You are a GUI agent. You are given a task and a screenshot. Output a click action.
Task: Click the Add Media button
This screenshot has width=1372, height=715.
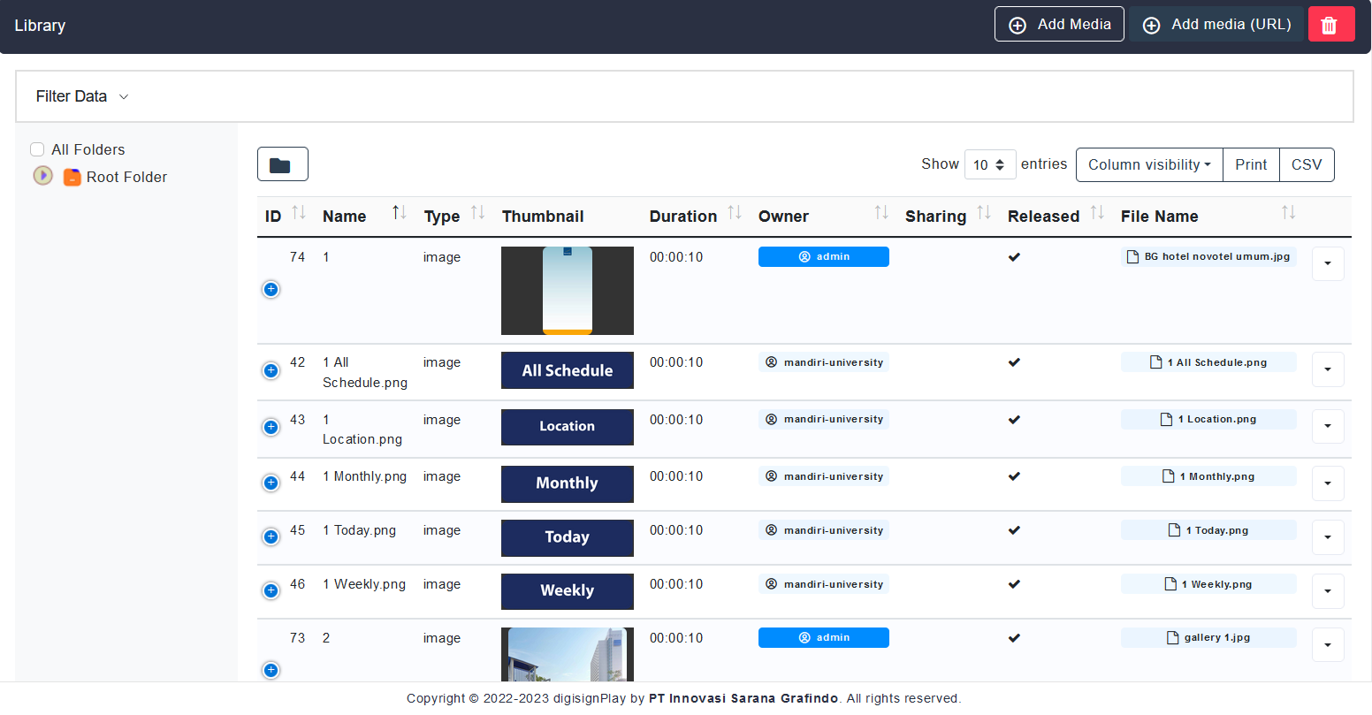tap(1058, 25)
